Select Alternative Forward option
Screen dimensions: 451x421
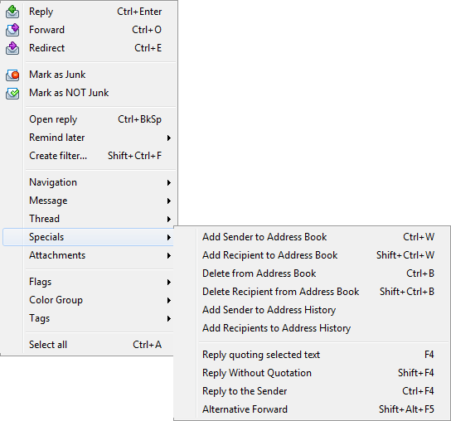318,409
